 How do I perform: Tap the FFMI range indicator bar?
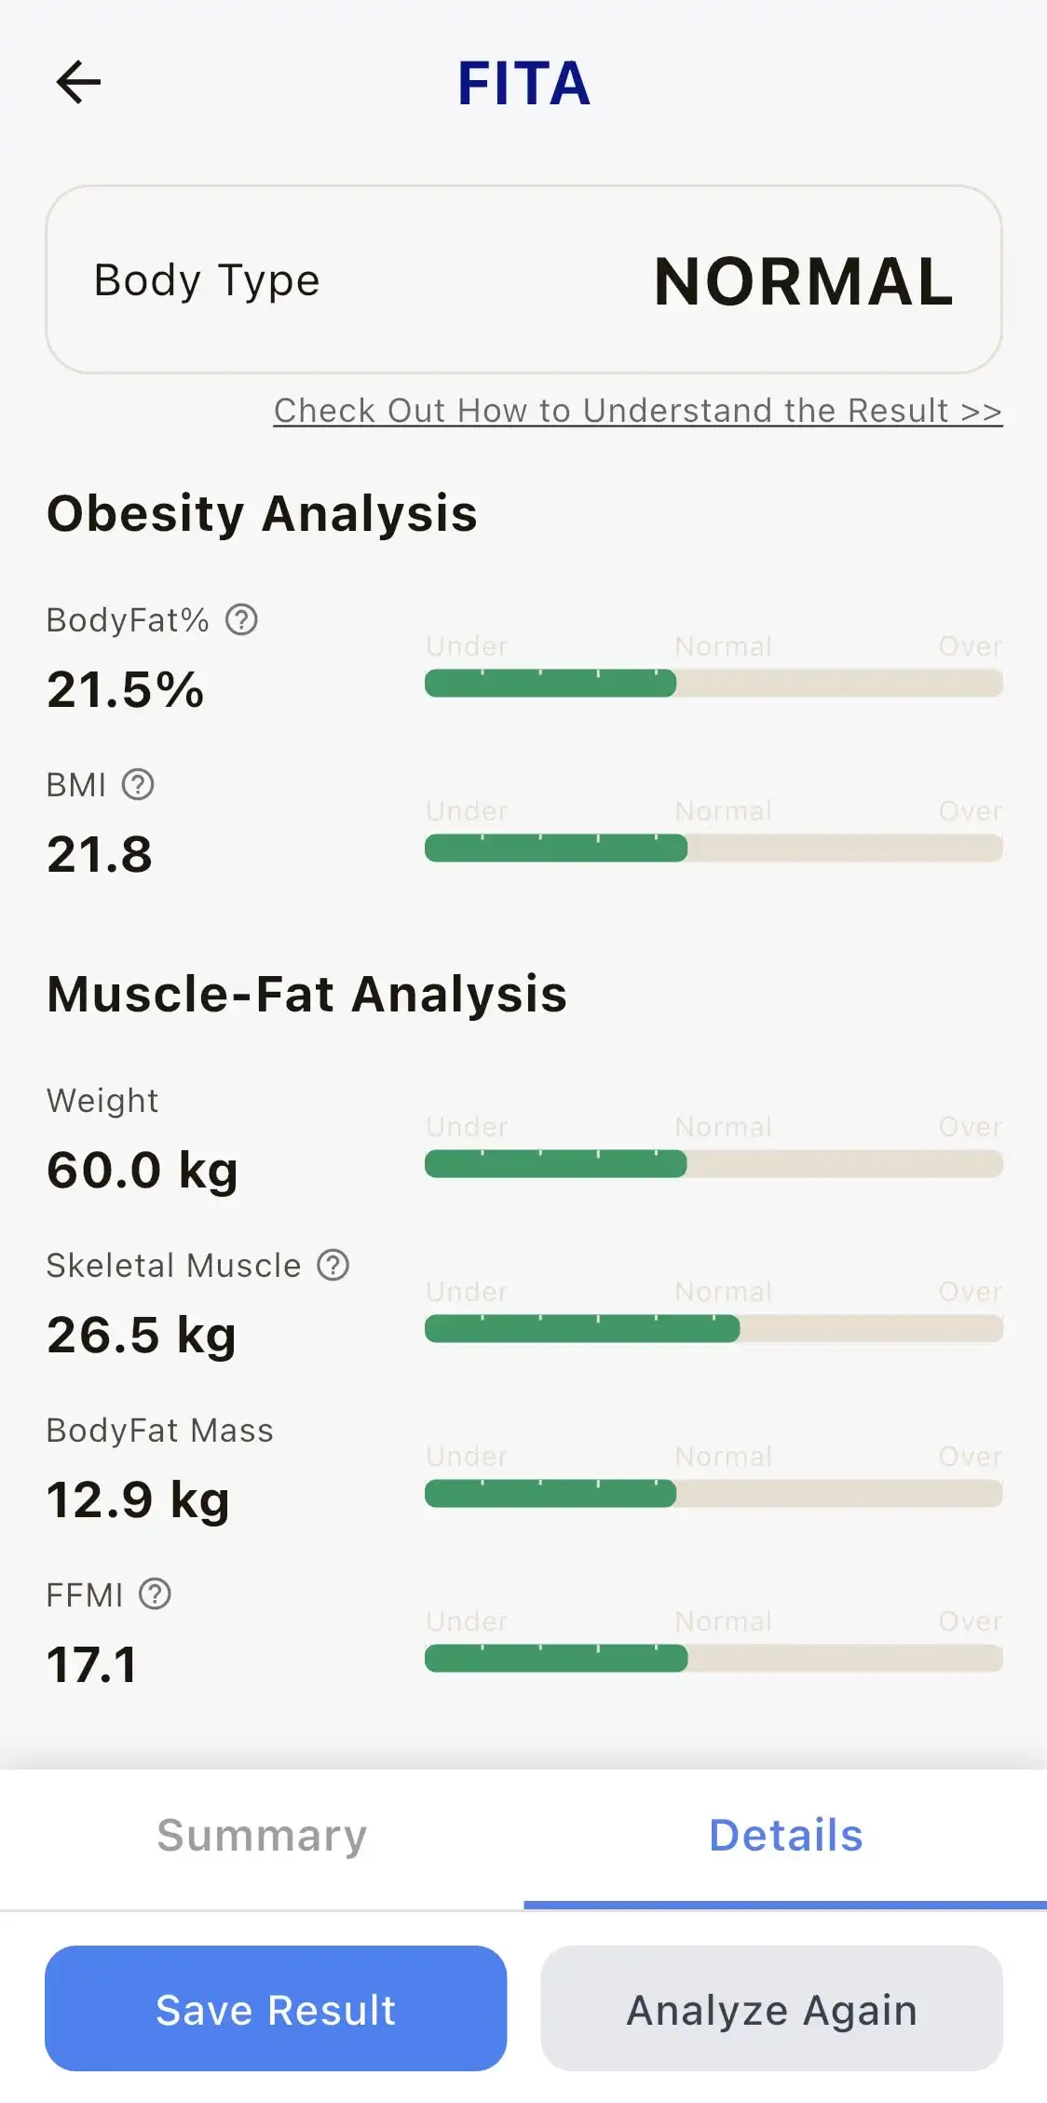tap(714, 1659)
